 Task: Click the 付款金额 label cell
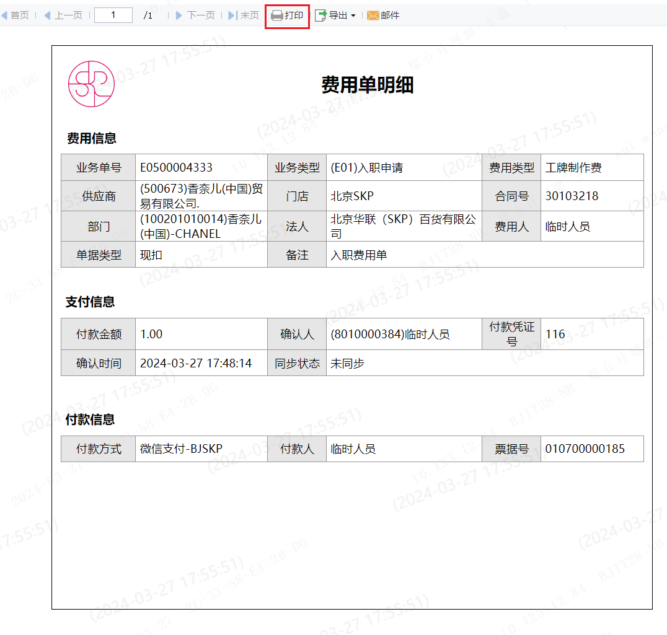99,334
